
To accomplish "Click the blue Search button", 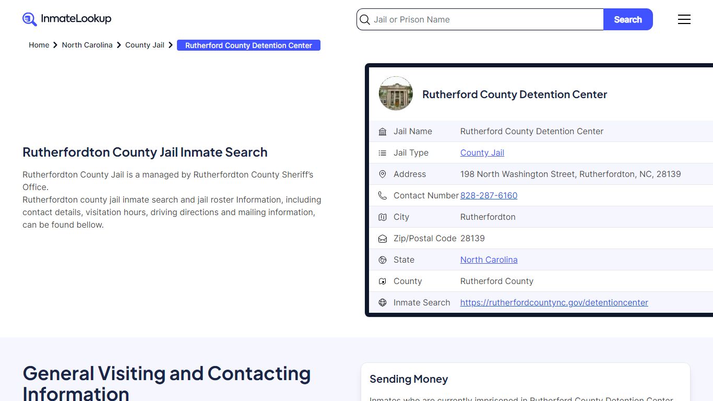I will coord(628,19).
